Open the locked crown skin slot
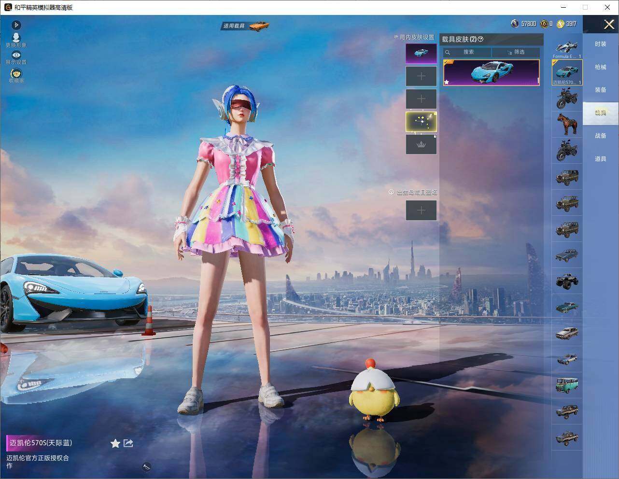The height and width of the screenshot is (479, 619). 421,144
